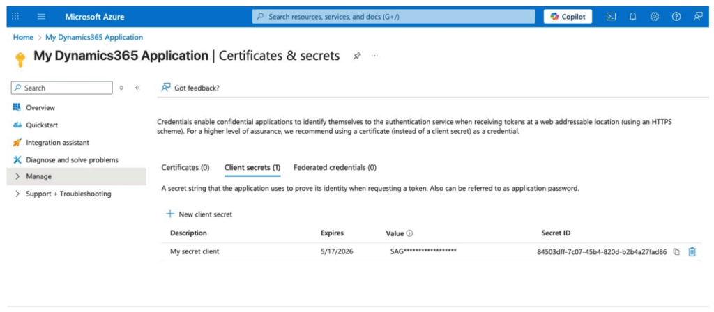Open the Azure portal hamburger menu

pyautogui.click(x=41, y=16)
